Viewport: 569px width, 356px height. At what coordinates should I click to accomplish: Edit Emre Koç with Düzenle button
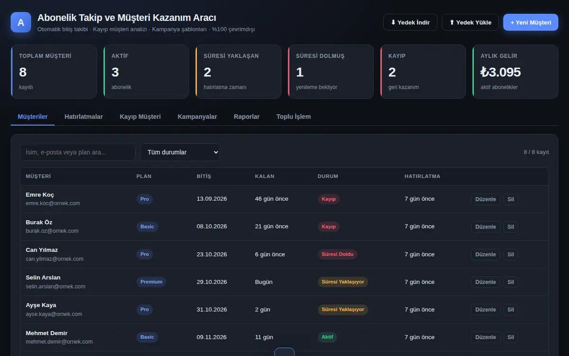[x=486, y=199]
